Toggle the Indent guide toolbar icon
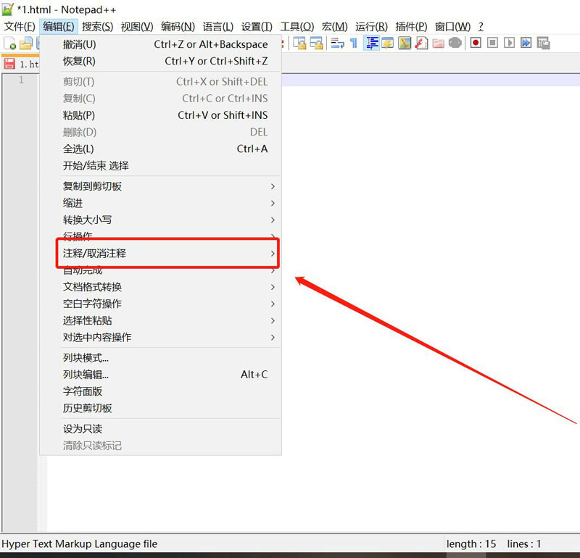Viewport: 580px width, 558px height. point(371,43)
